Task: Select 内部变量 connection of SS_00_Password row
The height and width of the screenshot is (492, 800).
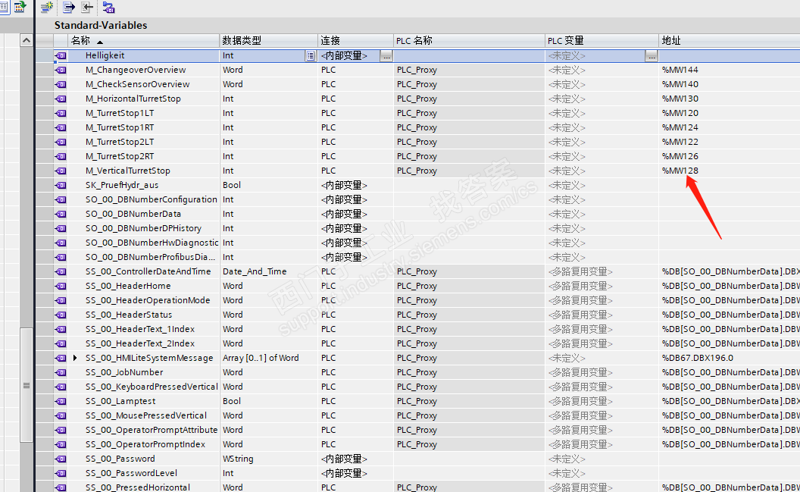Action: pos(344,459)
